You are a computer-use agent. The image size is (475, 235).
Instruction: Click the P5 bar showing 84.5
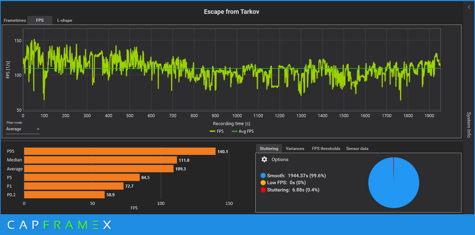[x=82, y=177]
